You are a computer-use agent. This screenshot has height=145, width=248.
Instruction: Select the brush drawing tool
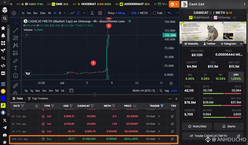tap(15, 60)
